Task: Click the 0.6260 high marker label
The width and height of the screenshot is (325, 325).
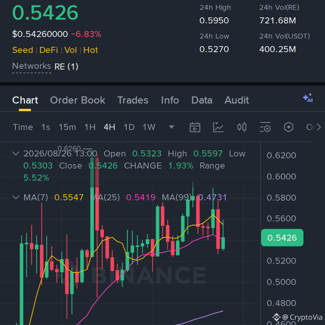Action: coord(69,149)
